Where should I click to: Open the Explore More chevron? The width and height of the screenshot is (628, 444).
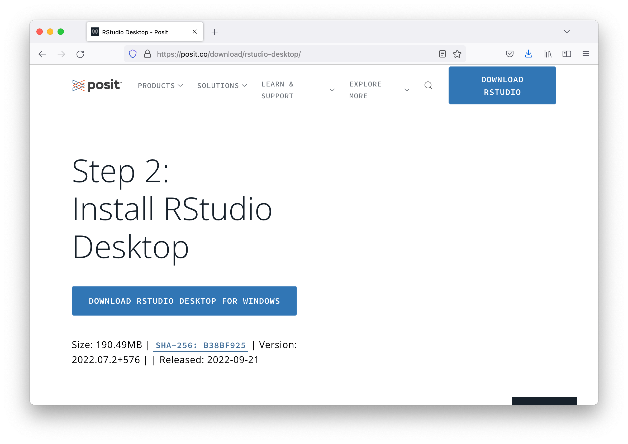[407, 90]
